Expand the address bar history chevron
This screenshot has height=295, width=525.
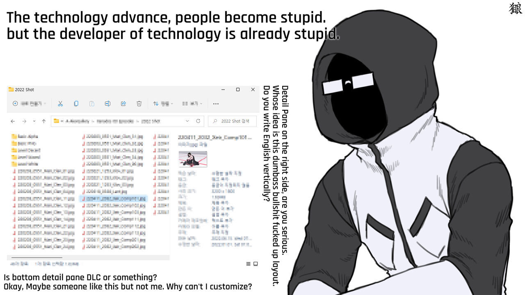[187, 121]
